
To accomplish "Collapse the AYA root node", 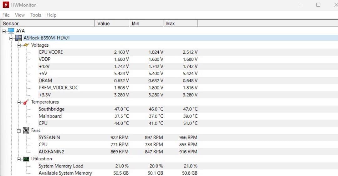I will coord(4,31).
